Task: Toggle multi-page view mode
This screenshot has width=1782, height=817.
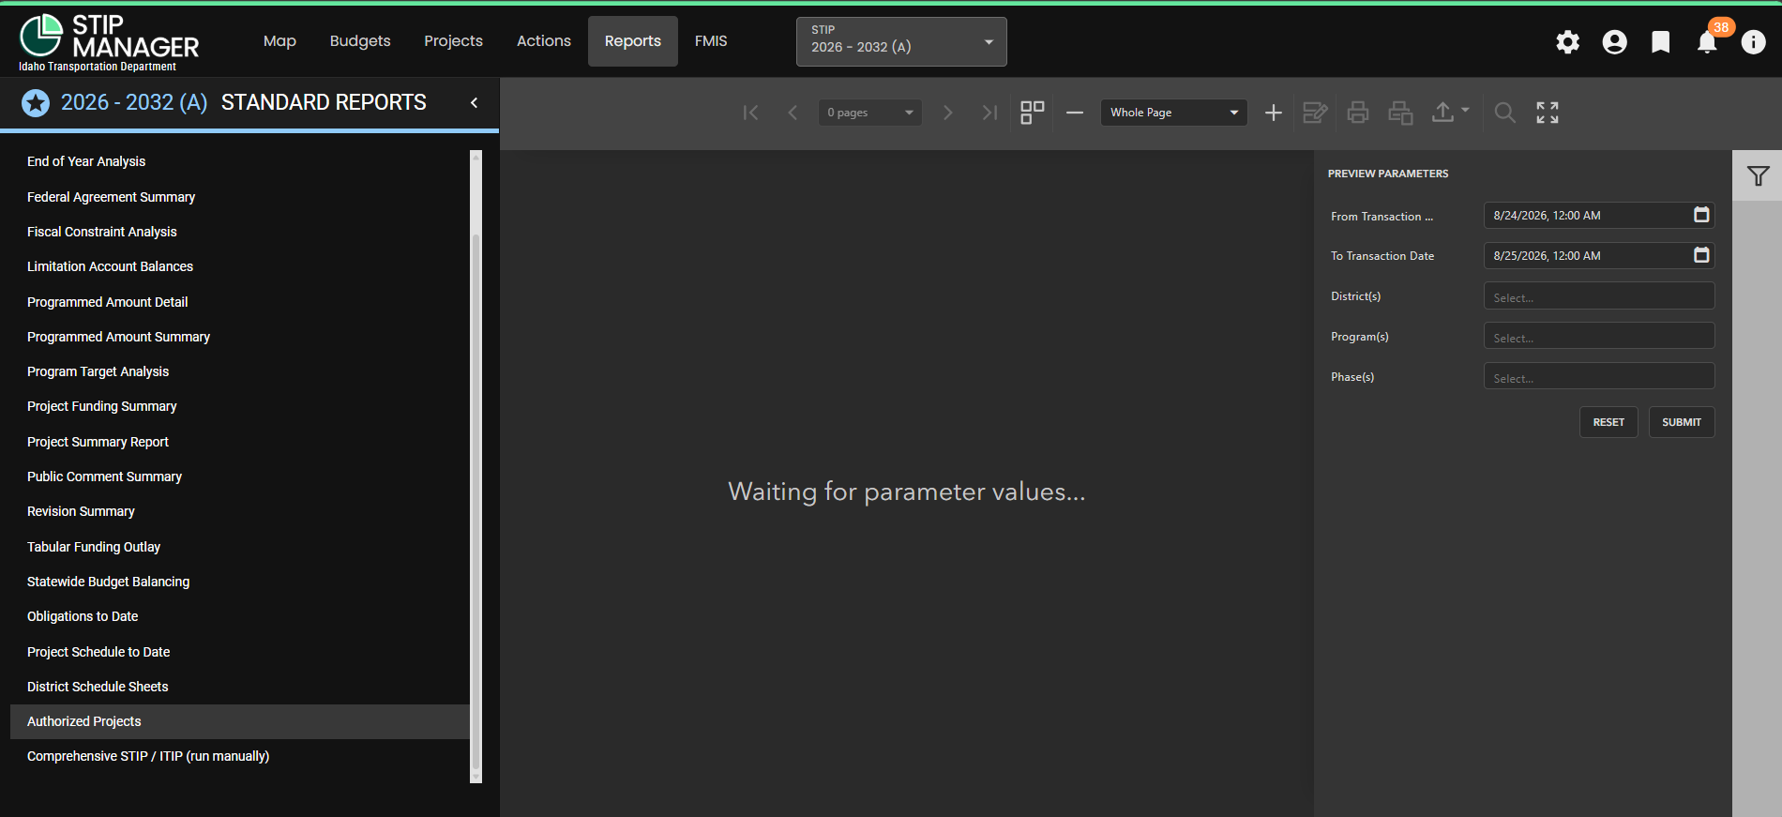Action: click(x=1033, y=113)
